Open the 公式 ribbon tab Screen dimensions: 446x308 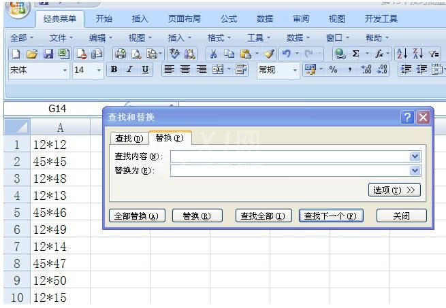pos(228,19)
